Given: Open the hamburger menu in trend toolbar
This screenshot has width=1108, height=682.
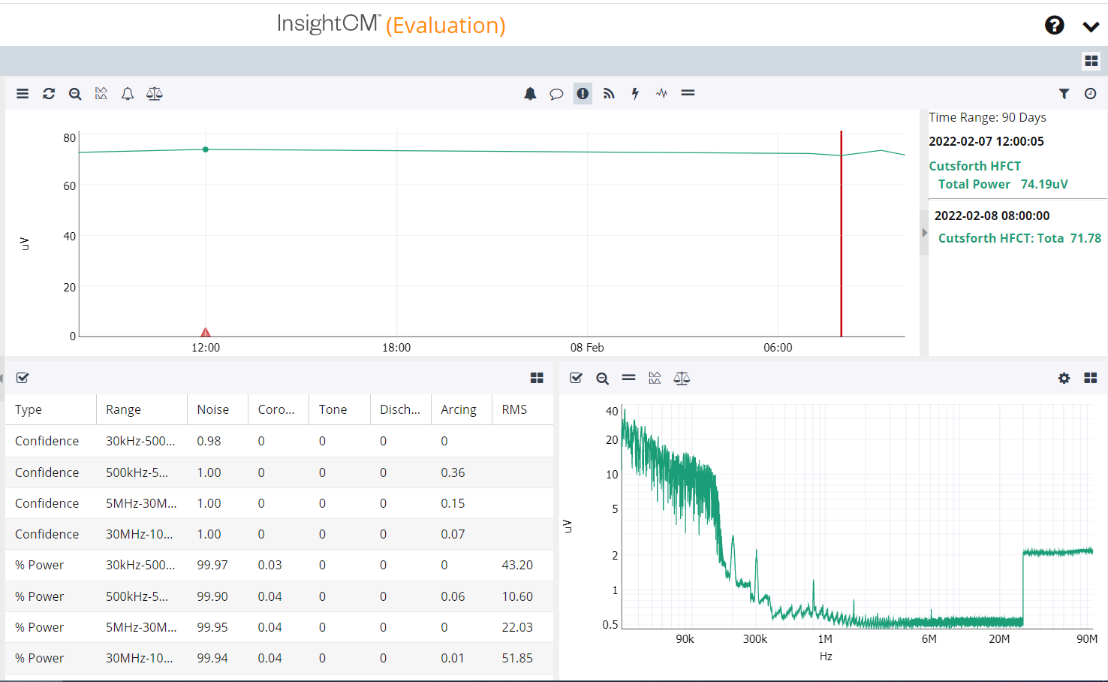Looking at the screenshot, I should [x=23, y=94].
